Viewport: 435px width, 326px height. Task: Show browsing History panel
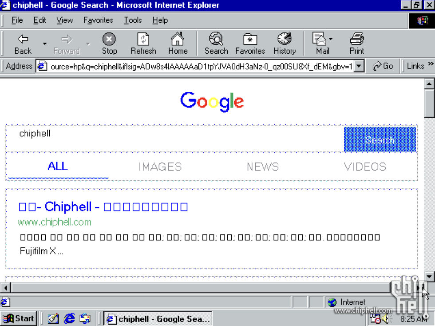click(x=285, y=44)
